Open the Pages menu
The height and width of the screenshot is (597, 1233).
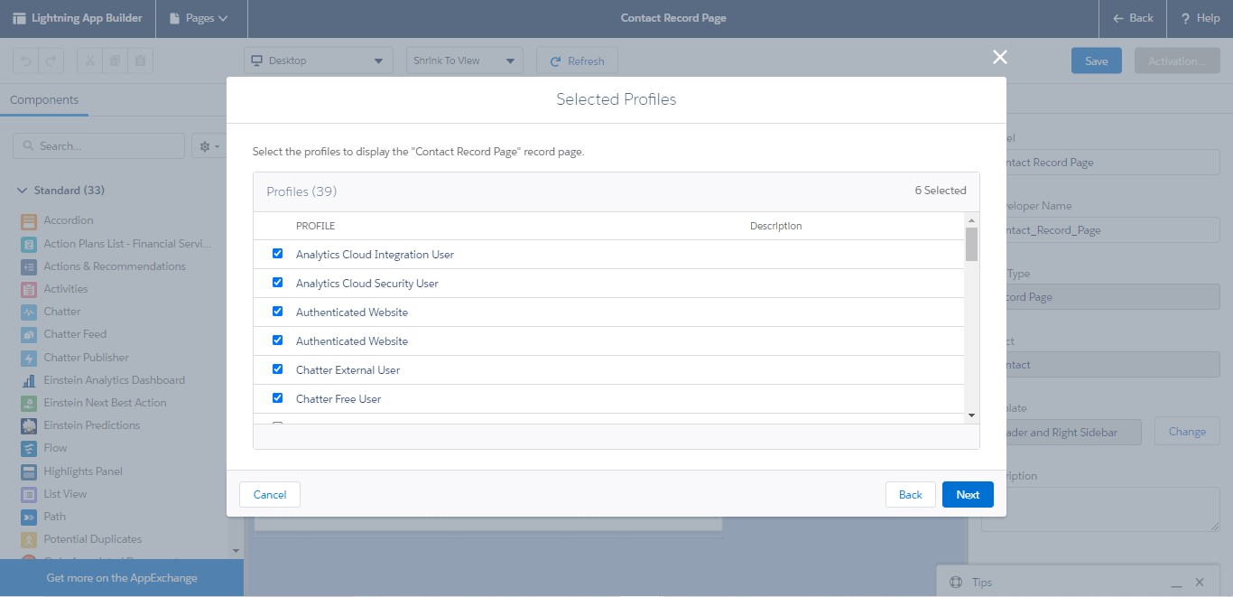pos(200,18)
